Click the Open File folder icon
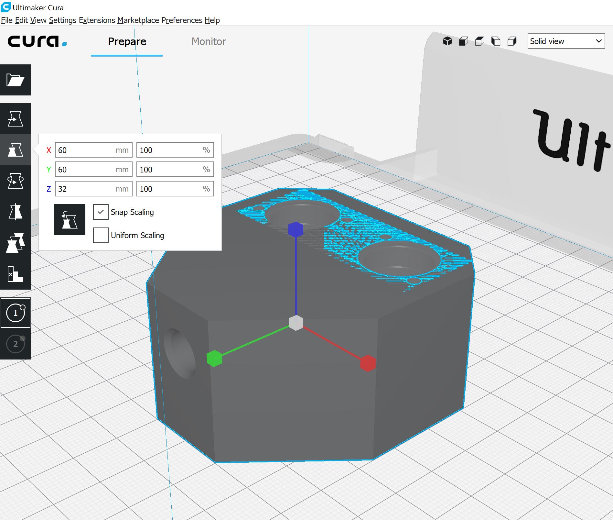The height and width of the screenshot is (520, 613). 15,80
